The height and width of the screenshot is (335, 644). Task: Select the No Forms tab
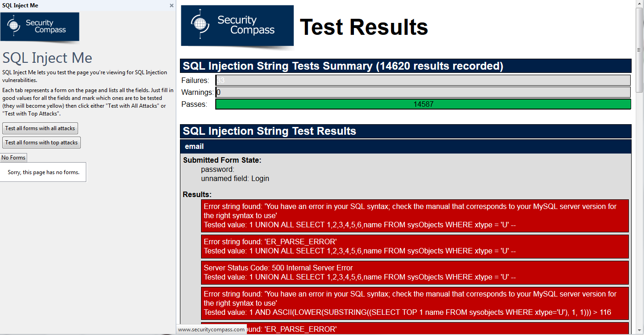click(13, 158)
